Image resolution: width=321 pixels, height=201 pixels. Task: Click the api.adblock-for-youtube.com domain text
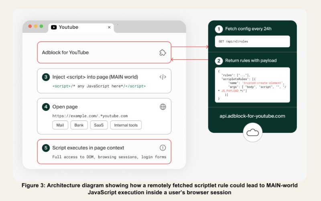252,116
